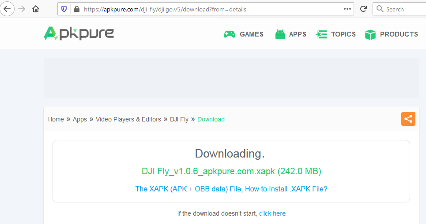This screenshot has width=426, height=224.
Task: Go back with the browser back arrow
Action: 7,9
